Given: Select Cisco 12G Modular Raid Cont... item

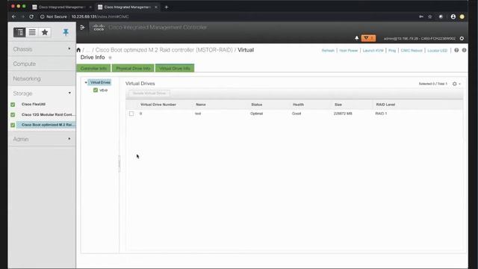Looking at the screenshot, I should (47, 114).
